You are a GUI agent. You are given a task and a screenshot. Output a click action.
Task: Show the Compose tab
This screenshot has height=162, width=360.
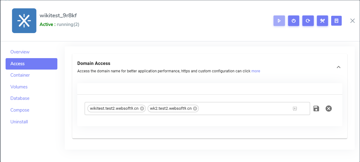point(20,110)
